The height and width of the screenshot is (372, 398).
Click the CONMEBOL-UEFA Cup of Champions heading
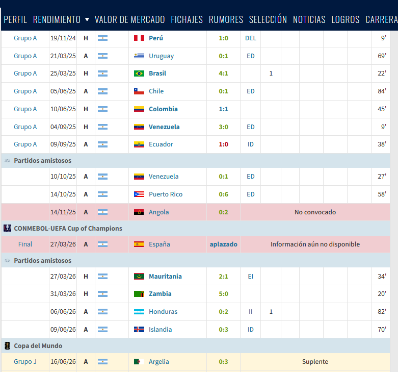point(68,228)
